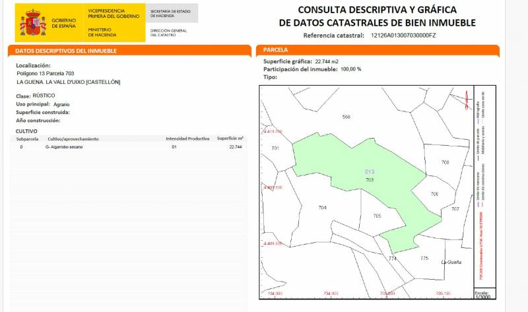
Task: Click the Intensidad Productiva column header
Action: pos(187,139)
